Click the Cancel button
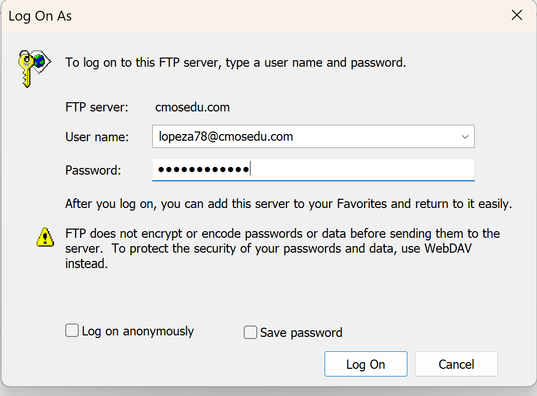 click(456, 364)
